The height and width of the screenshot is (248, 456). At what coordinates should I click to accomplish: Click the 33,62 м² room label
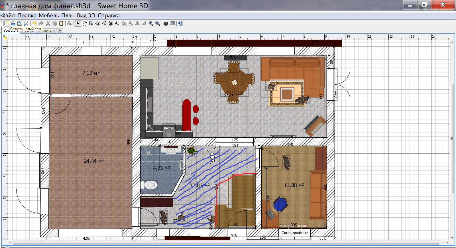[x=233, y=95]
